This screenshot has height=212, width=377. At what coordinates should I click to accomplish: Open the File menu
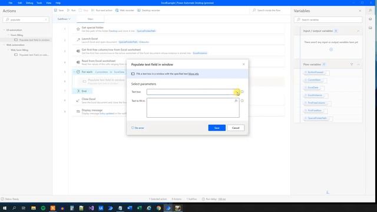(11, 3)
